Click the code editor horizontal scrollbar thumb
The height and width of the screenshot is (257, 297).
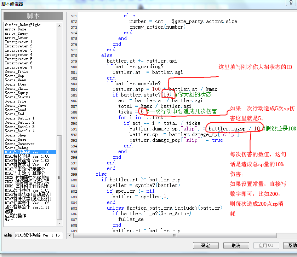coord(175,235)
